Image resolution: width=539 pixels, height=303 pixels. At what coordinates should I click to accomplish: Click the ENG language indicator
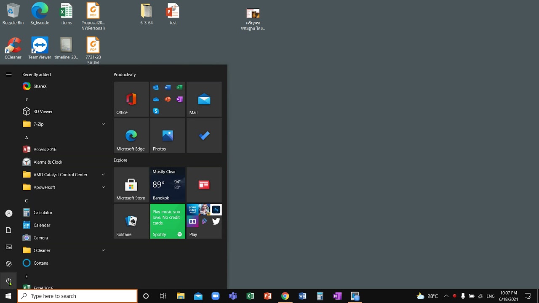490,296
